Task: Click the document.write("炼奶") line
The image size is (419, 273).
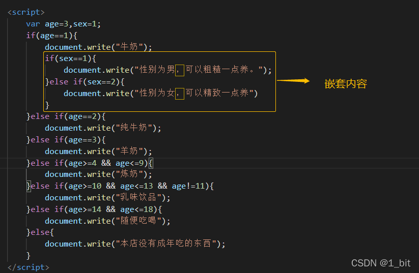Action: click(98, 174)
